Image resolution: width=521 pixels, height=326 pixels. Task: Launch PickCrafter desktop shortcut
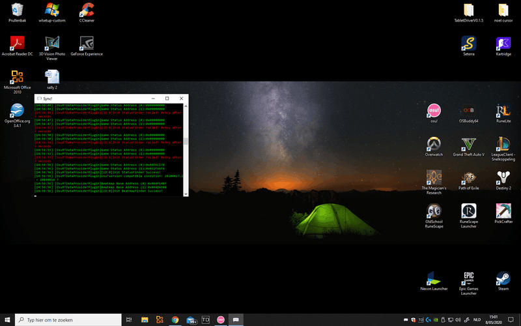(503, 214)
